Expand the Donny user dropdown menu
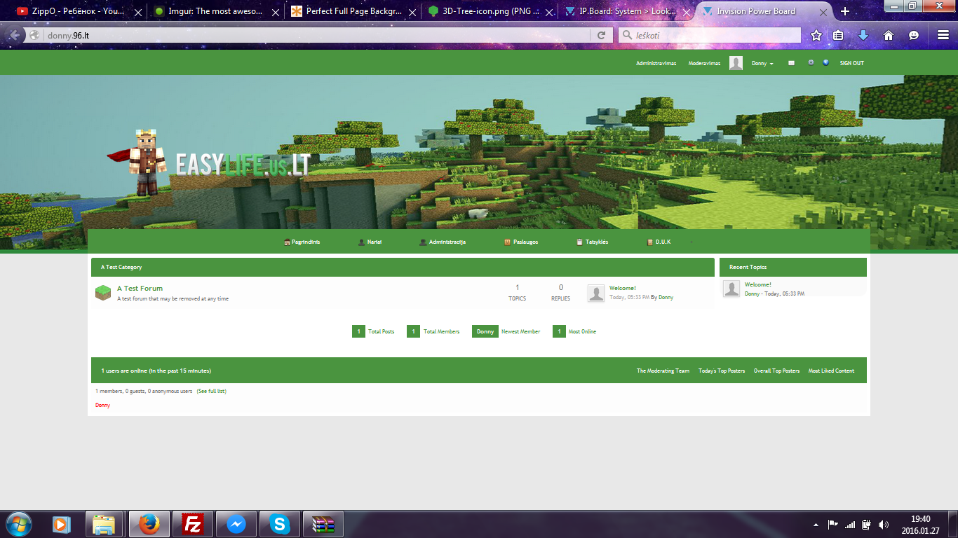The image size is (958, 538). [762, 63]
